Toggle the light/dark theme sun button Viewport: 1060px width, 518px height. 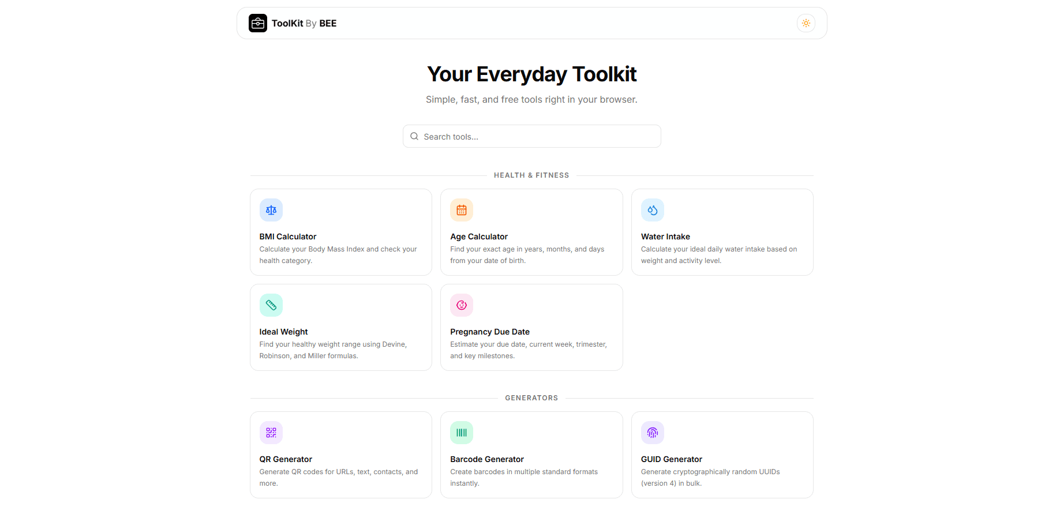[806, 23]
